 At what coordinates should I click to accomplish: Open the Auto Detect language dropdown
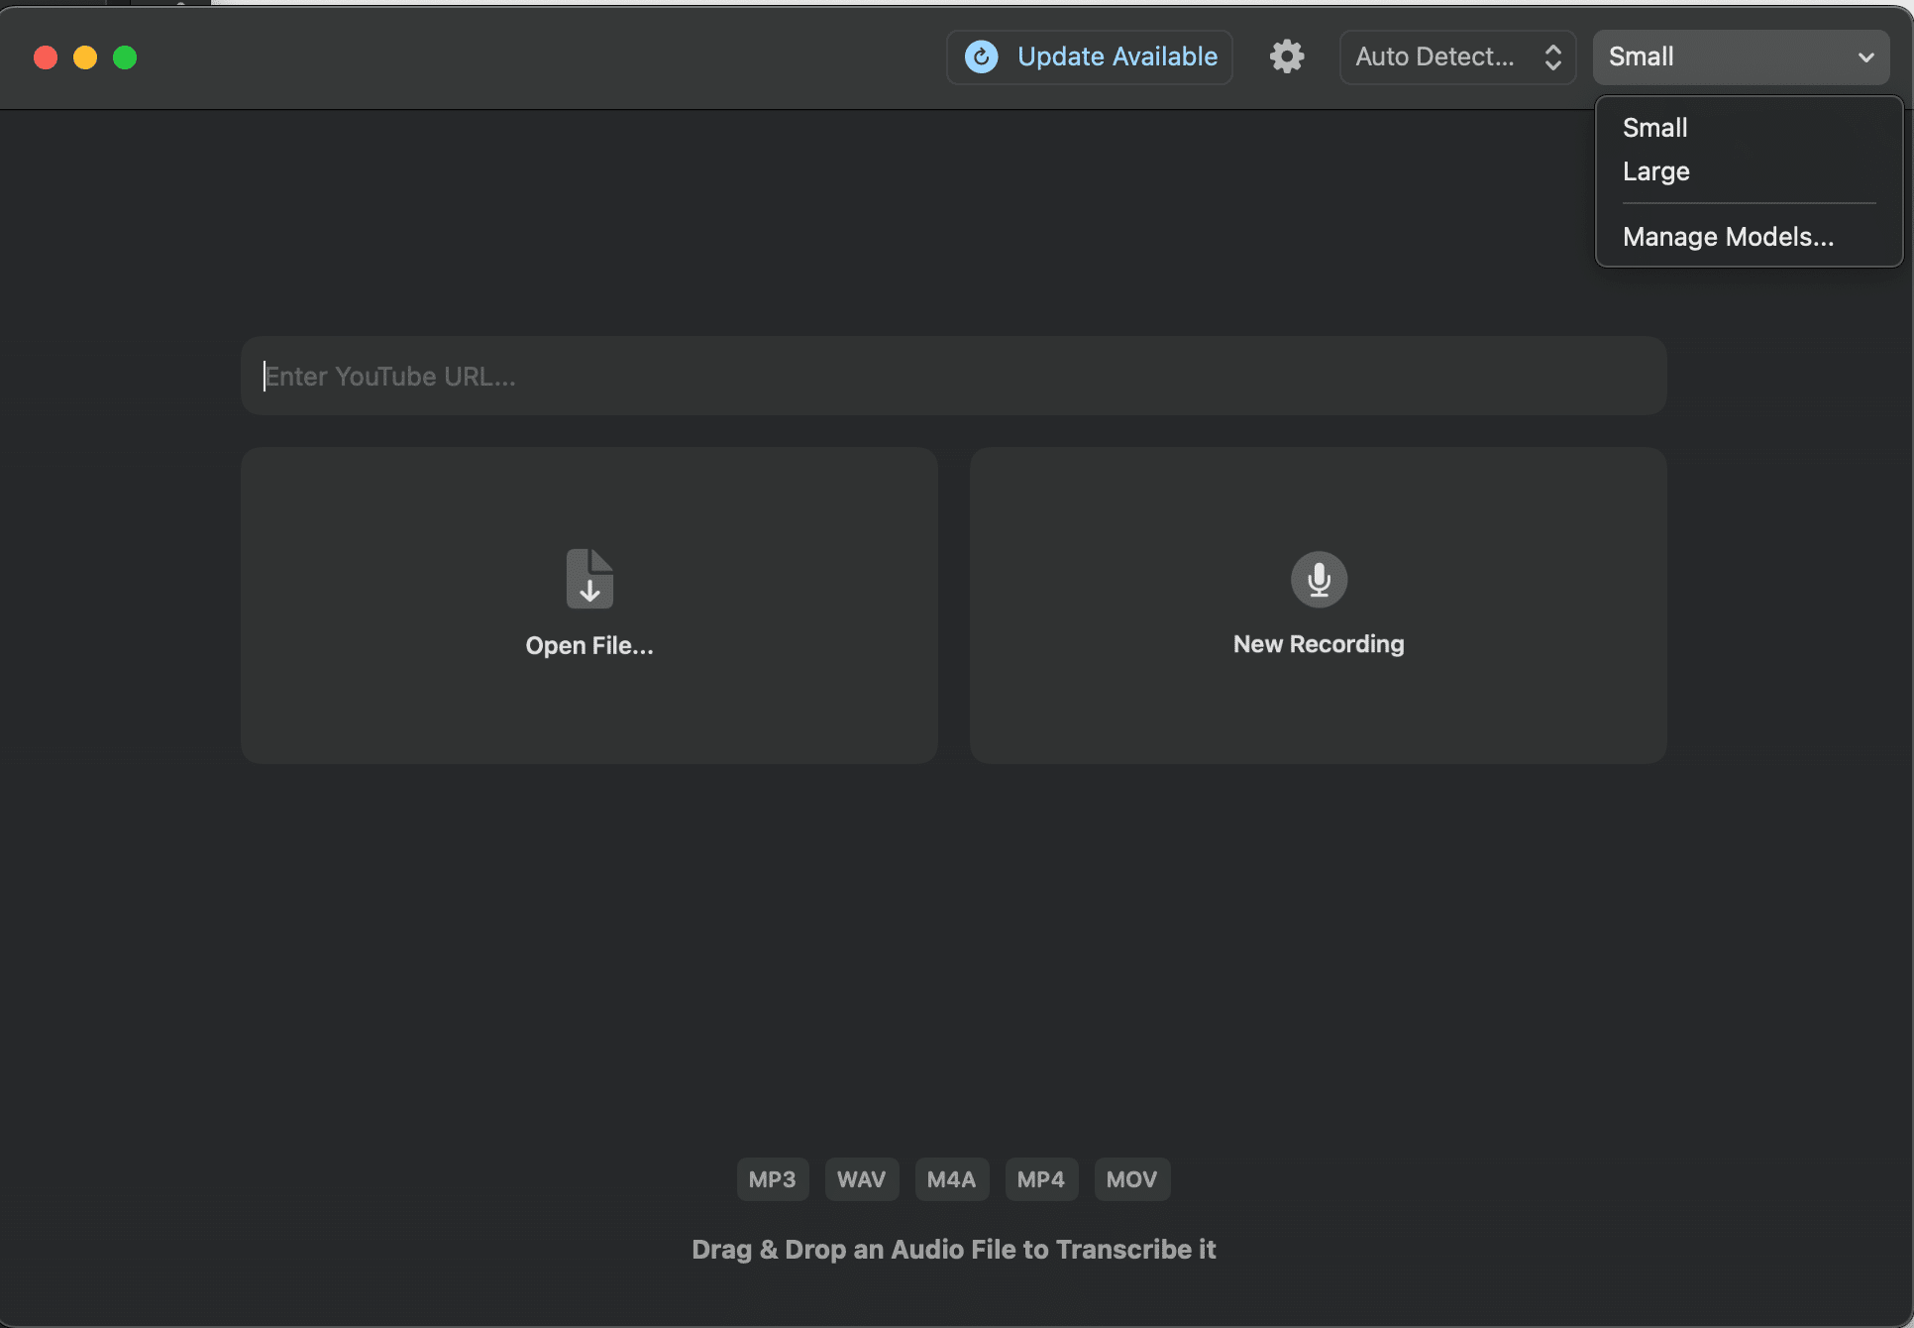(1435, 56)
